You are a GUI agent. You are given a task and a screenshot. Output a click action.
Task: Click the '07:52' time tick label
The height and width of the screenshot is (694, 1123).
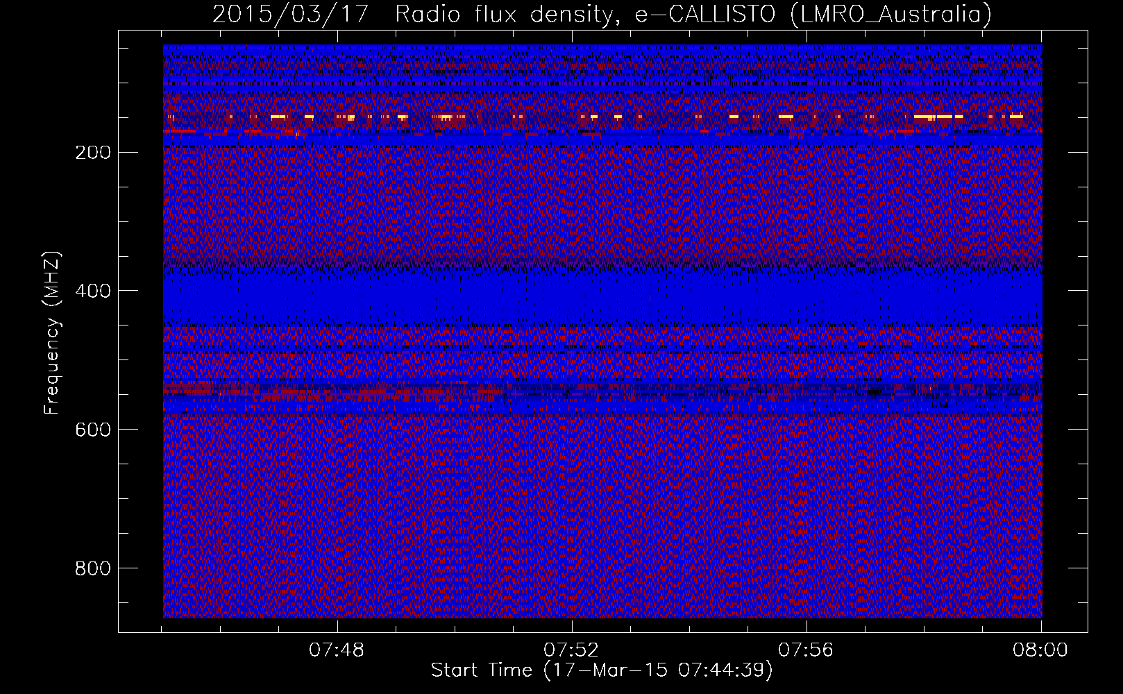tap(571, 650)
